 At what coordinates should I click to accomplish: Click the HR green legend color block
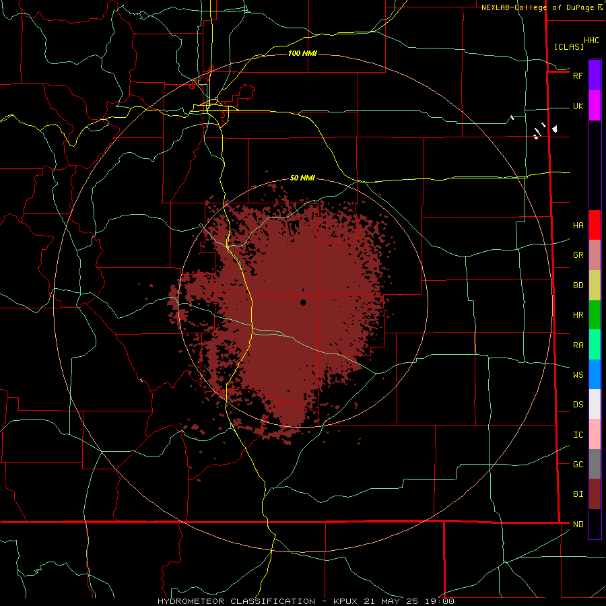tap(595, 315)
